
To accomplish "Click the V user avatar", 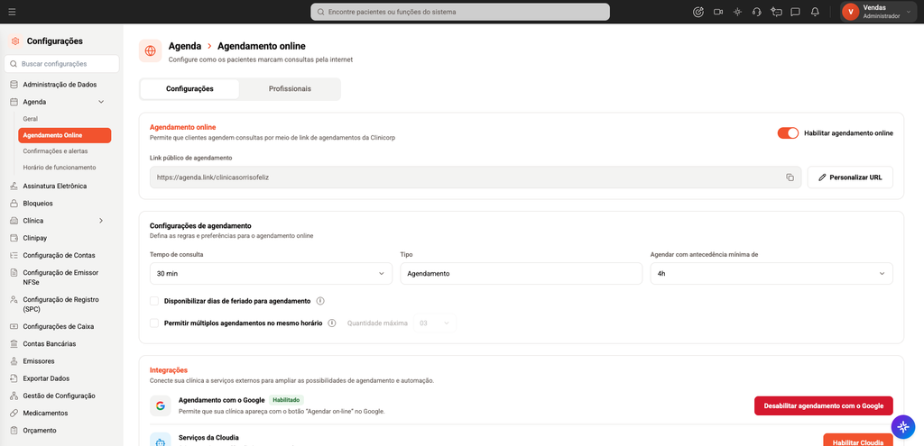I will click(850, 12).
